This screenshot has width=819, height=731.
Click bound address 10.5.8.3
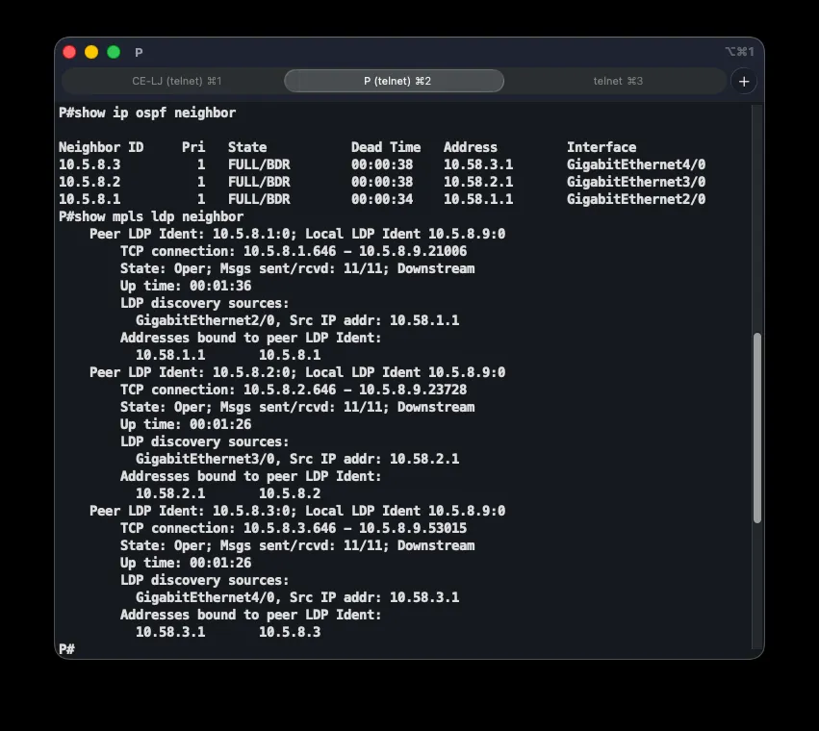pyautogui.click(x=290, y=632)
